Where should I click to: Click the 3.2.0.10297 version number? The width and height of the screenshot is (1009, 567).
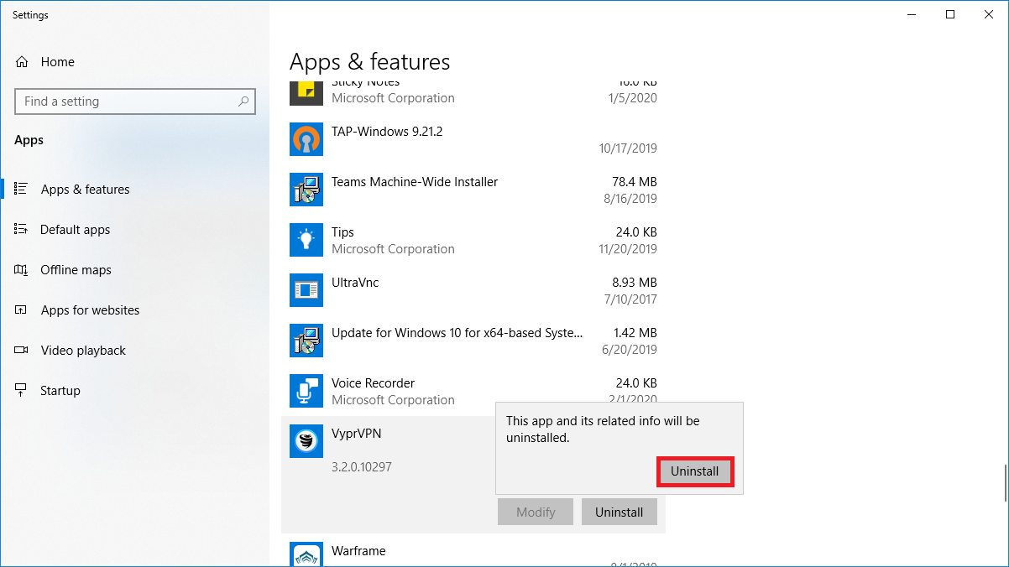[362, 466]
